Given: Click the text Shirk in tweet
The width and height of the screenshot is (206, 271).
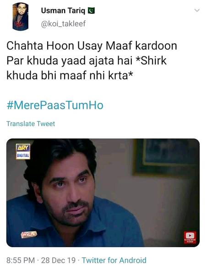Looking at the screenshot, I should (x=153, y=61).
